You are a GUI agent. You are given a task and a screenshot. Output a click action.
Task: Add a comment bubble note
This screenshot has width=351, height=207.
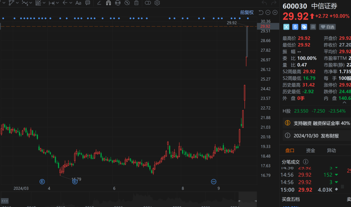point(88,3)
